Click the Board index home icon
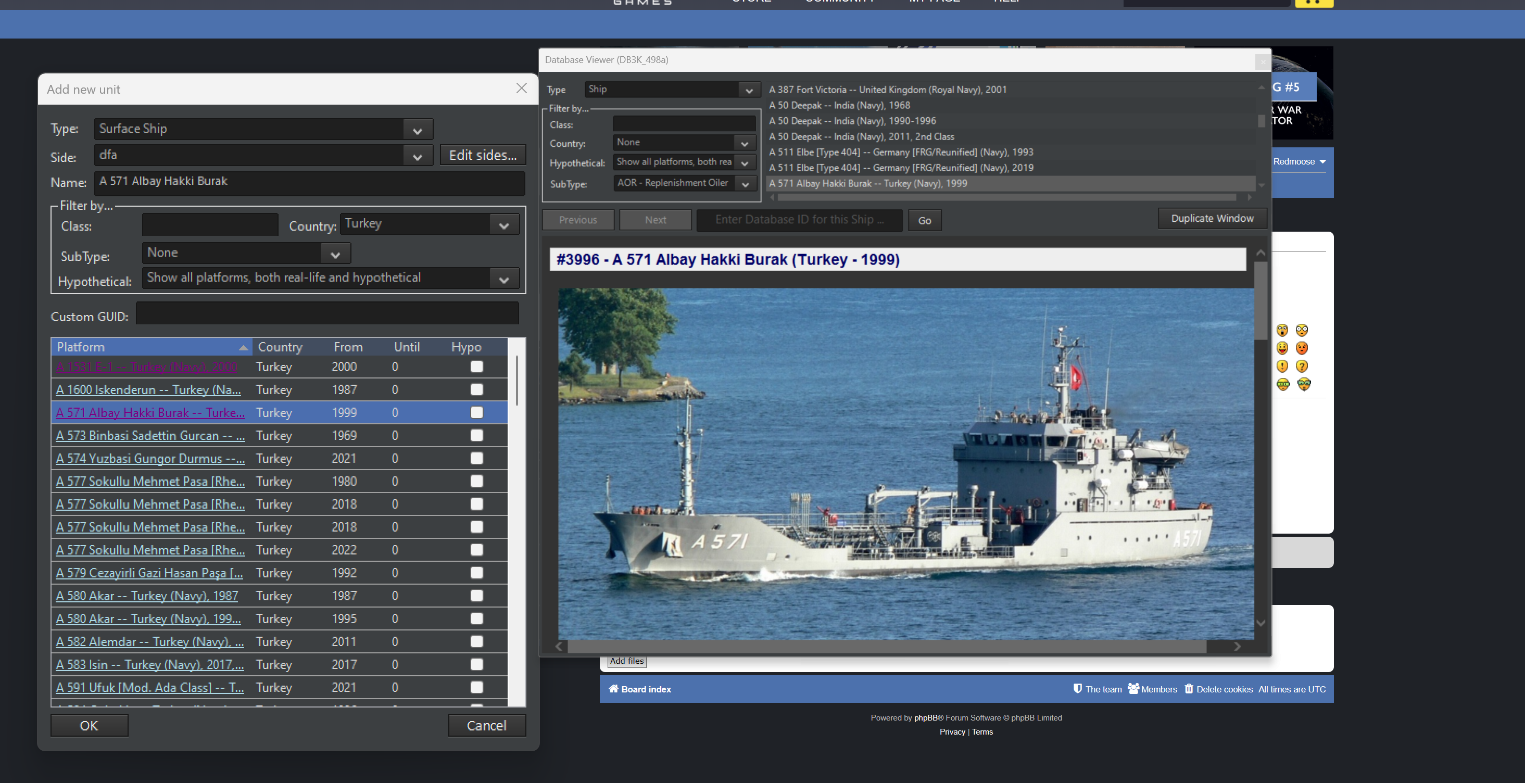This screenshot has height=783, width=1525. 613,688
